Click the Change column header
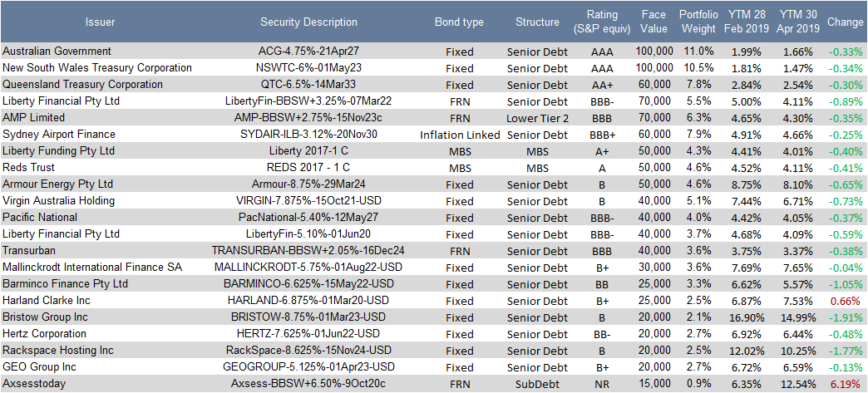The image size is (868, 393). coord(846,22)
